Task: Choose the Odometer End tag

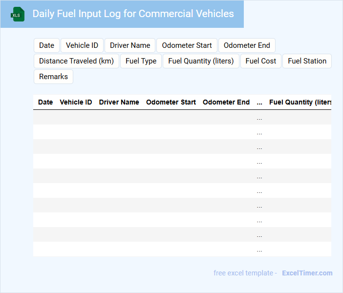Action: pyautogui.click(x=247, y=45)
